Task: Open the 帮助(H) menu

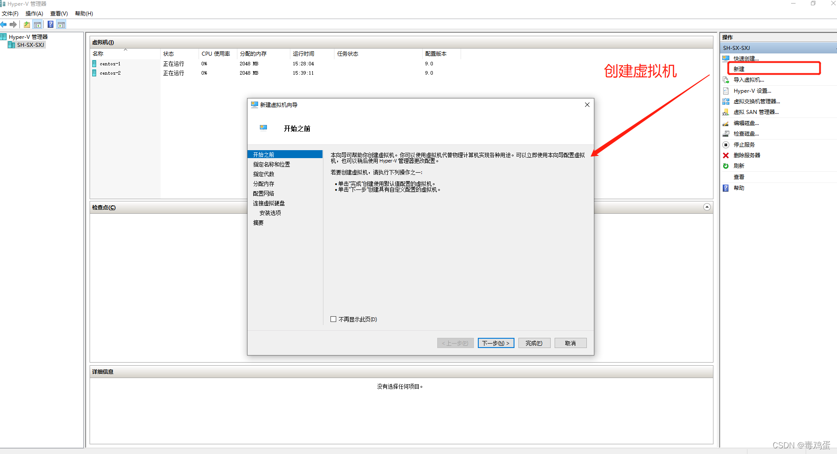Action: (84, 14)
